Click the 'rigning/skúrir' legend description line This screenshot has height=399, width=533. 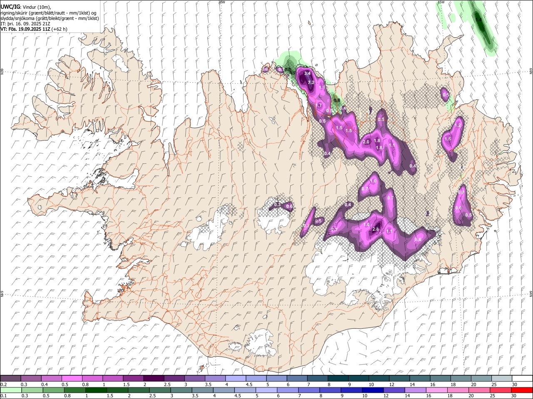click(48, 12)
